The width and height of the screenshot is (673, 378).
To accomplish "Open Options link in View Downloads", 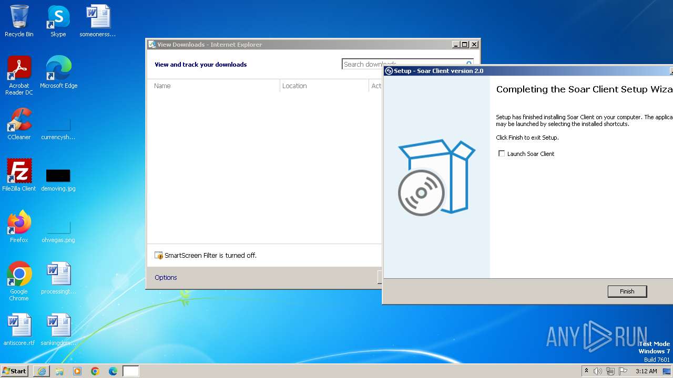I will coord(166,277).
